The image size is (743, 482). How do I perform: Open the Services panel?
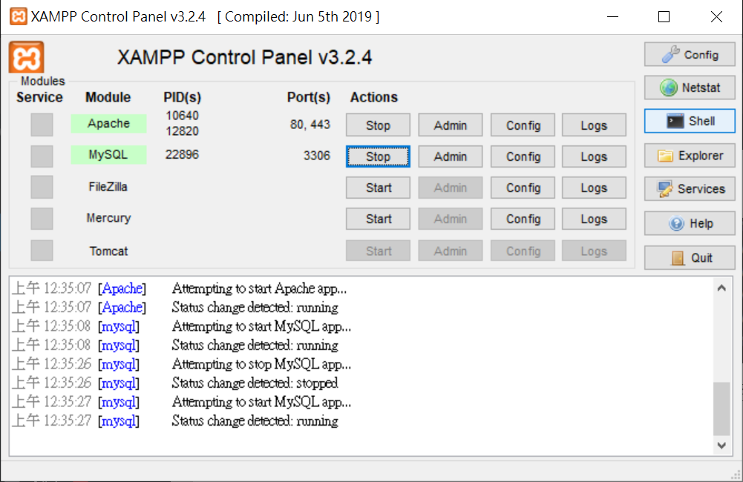690,189
